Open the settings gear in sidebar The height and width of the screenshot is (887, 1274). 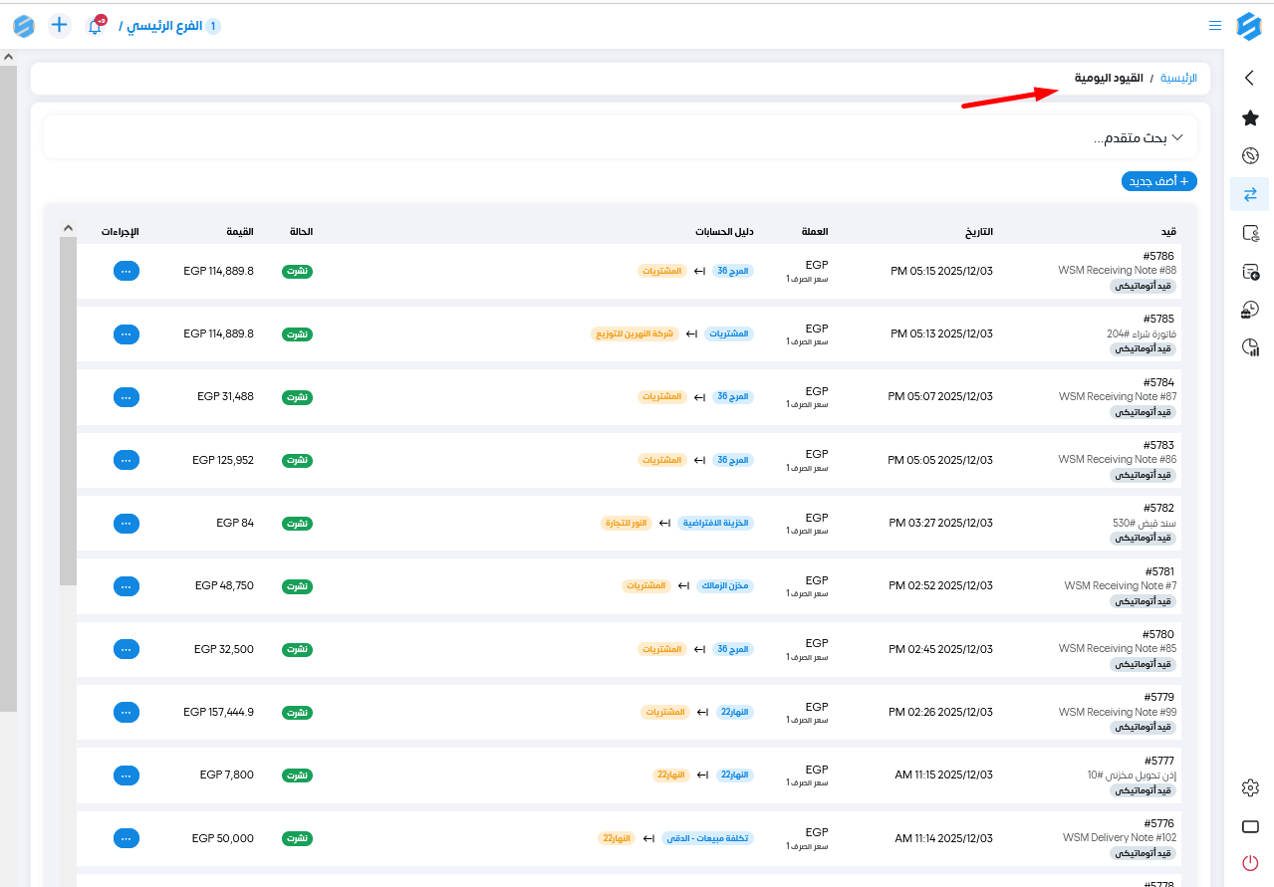[x=1250, y=787]
